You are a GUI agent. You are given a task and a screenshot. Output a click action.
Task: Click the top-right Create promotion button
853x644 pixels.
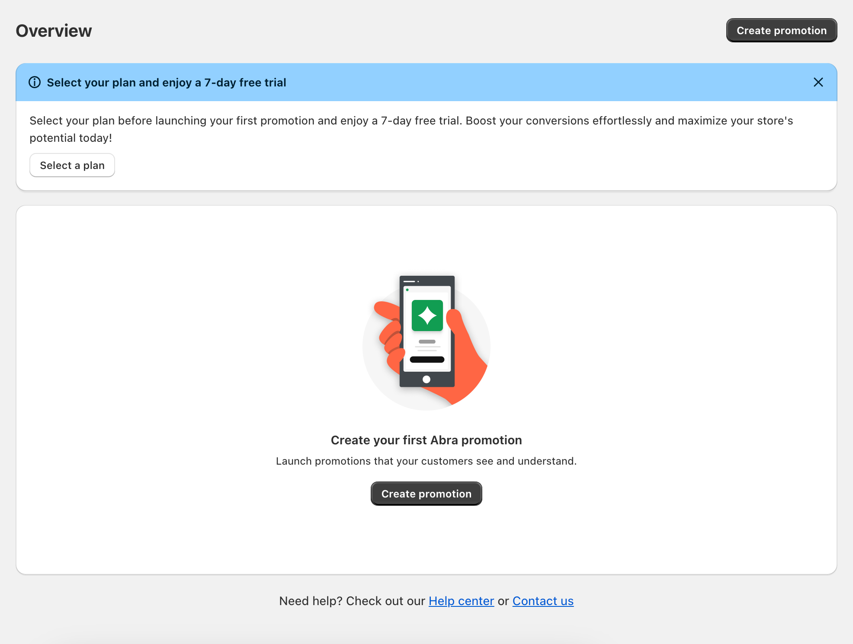(781, 31)
